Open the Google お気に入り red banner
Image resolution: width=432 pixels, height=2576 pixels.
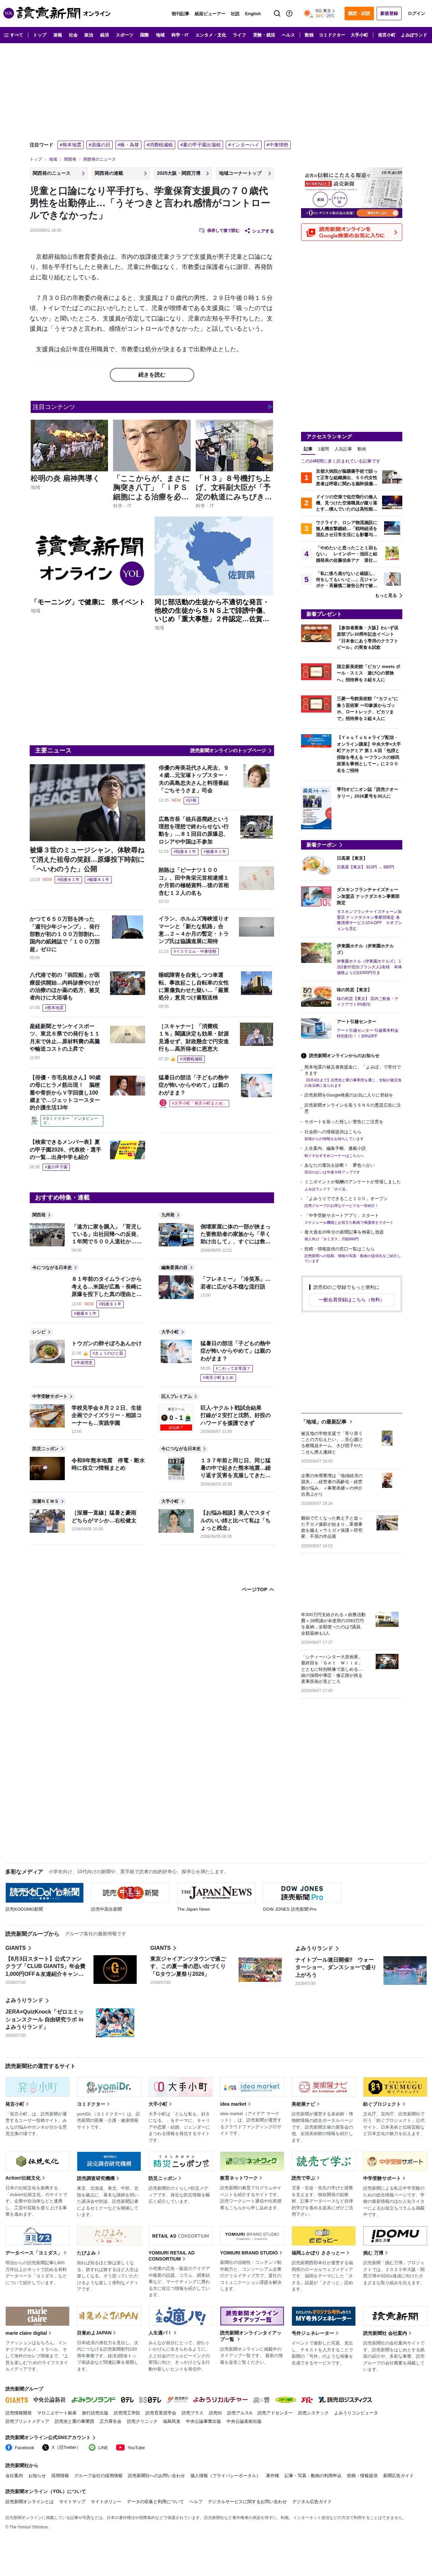point(352,232)
